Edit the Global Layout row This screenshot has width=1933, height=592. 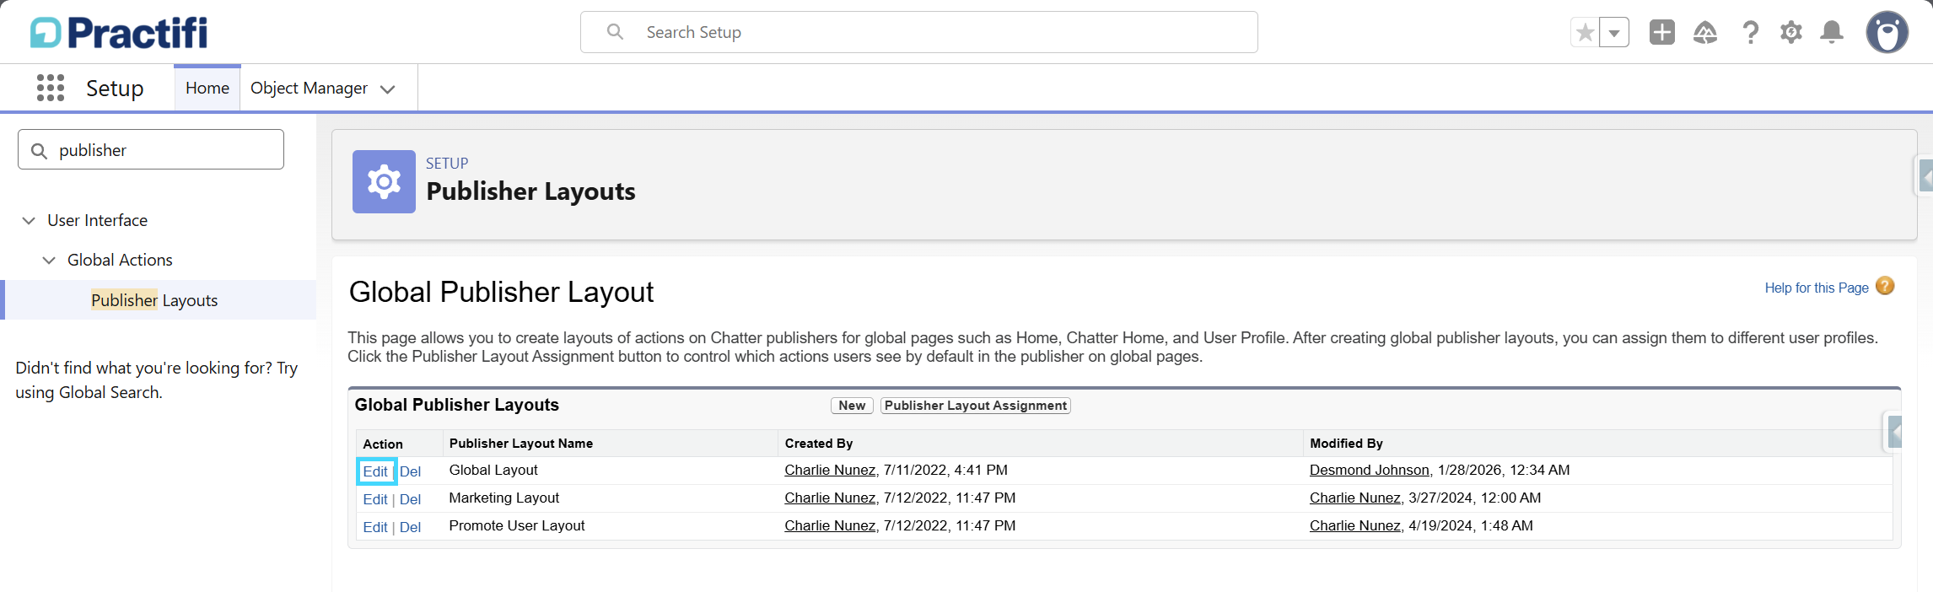click(375, 471)
